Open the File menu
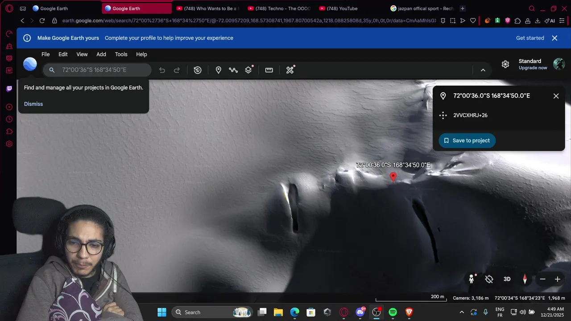 [x=46, y=54]
